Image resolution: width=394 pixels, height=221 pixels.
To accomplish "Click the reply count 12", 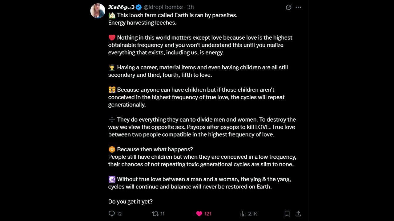I will (119, 214).
